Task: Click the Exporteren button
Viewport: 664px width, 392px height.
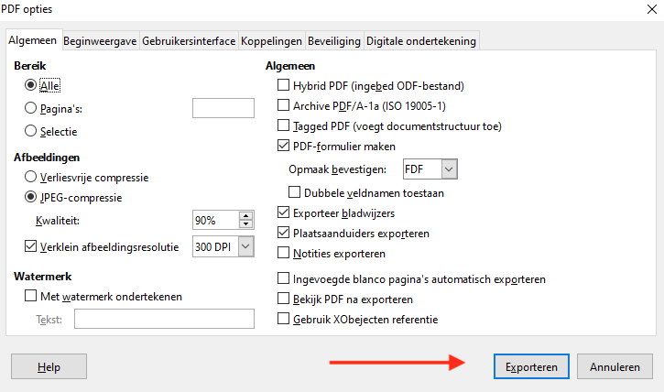Action: 531,367
